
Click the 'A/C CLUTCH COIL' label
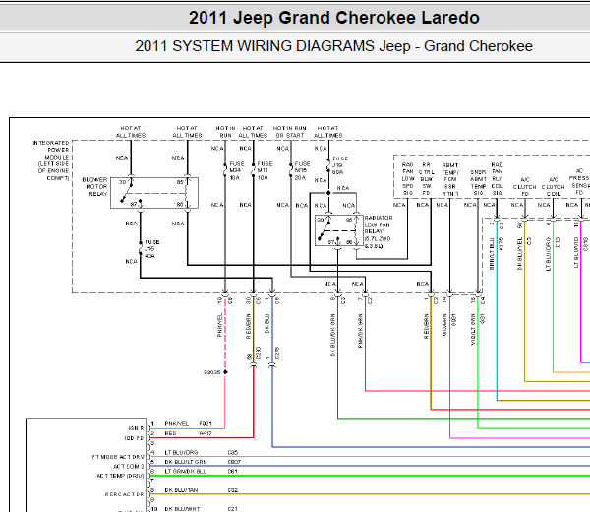tap(553, 187)
